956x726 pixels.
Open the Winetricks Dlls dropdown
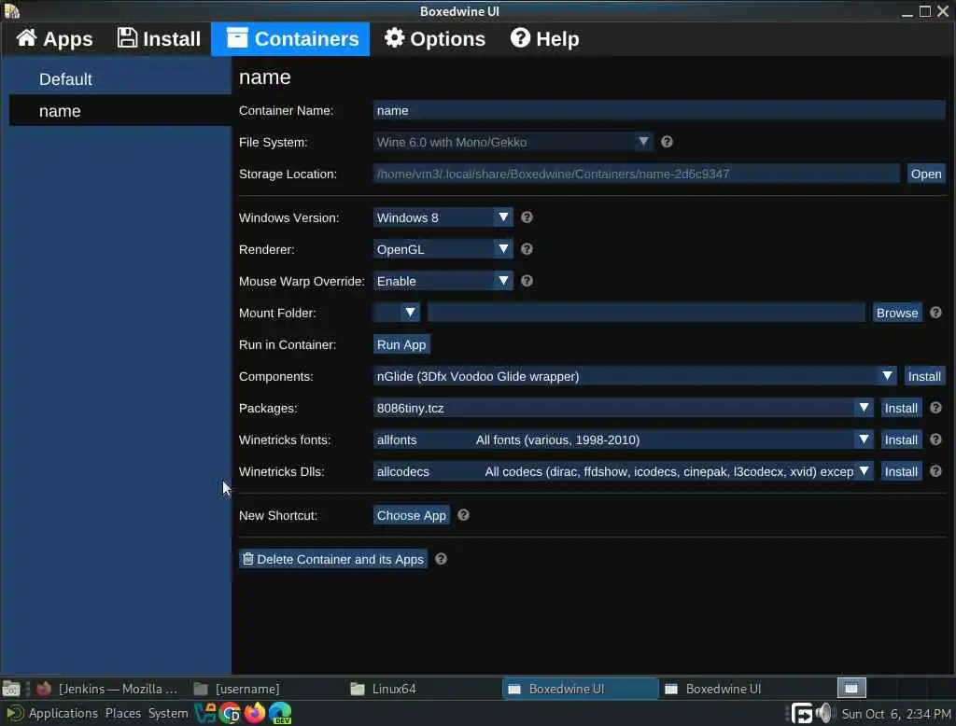tap(623, 471)
